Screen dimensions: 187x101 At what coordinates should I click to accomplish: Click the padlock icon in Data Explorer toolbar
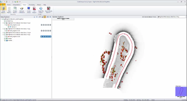42,17
